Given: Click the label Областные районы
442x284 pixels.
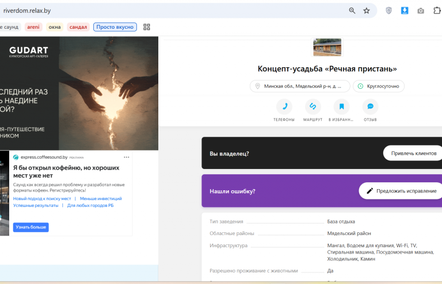Looking at the screenshot, I should (x=232, y=233).
